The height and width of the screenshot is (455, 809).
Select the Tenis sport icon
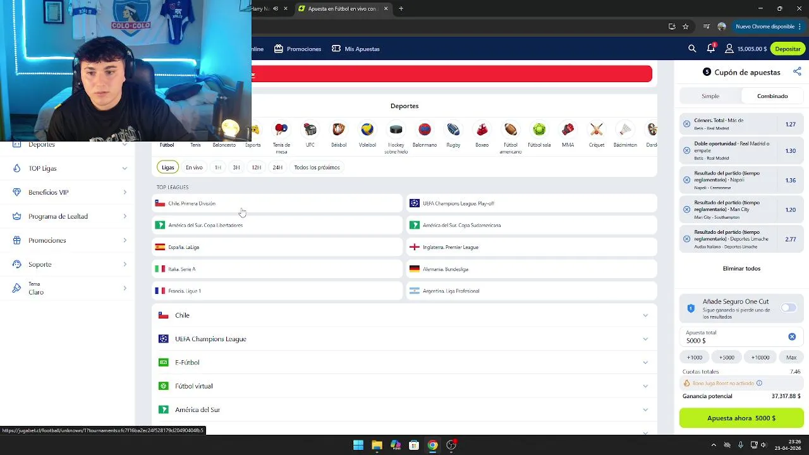[x=195, y=145]
